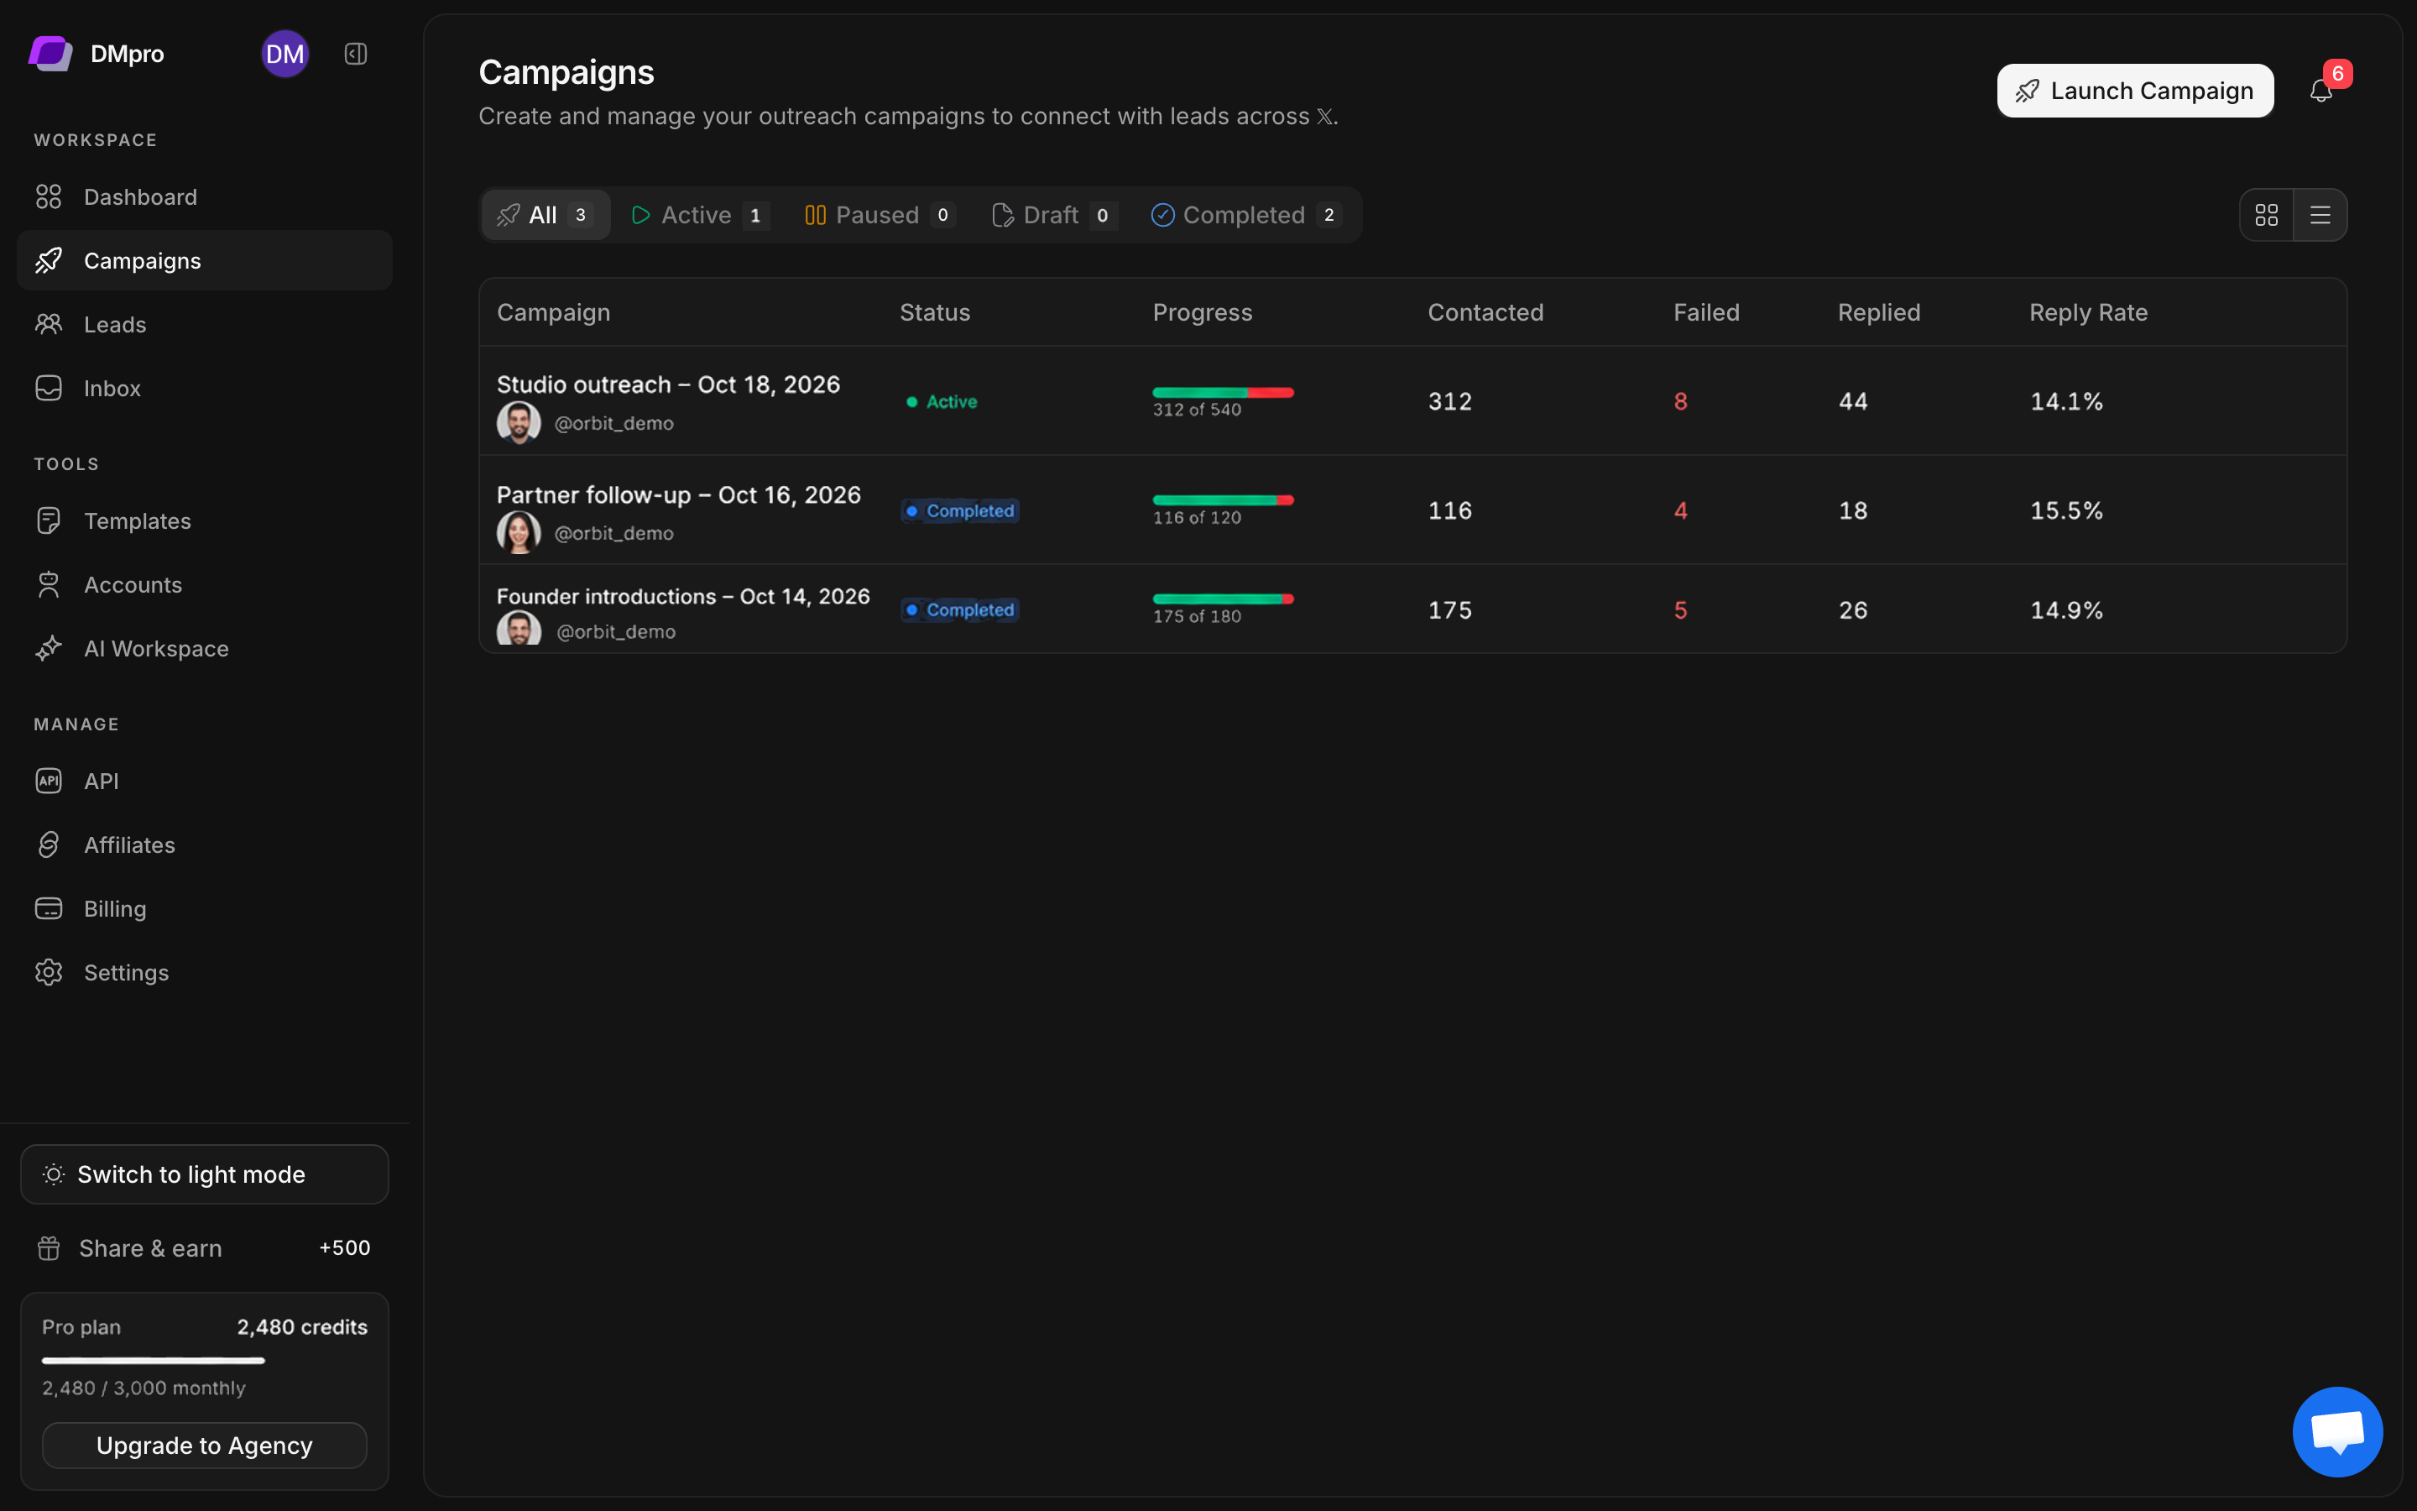
Task: Open the API management page
Action: point(205,781)
